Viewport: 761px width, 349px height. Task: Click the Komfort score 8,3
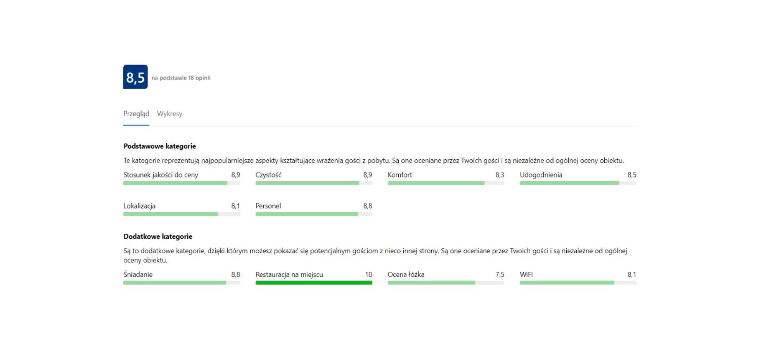pyautogui.click(x=500, y=175)
